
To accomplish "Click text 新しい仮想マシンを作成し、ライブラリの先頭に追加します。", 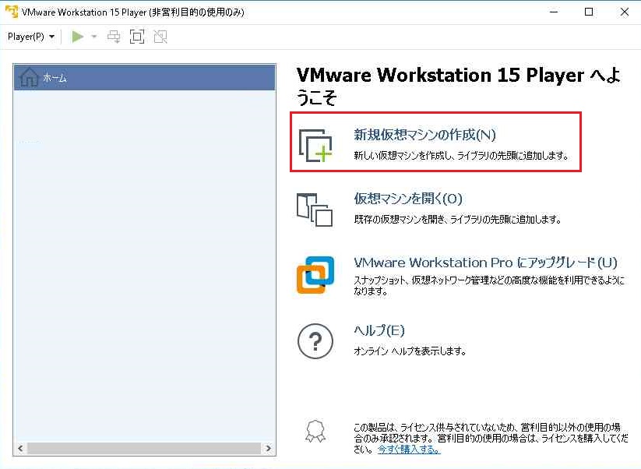I will click(461, 156).
